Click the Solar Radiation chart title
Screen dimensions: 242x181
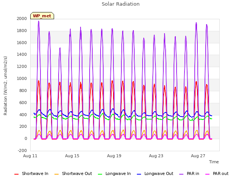[121, 4]
